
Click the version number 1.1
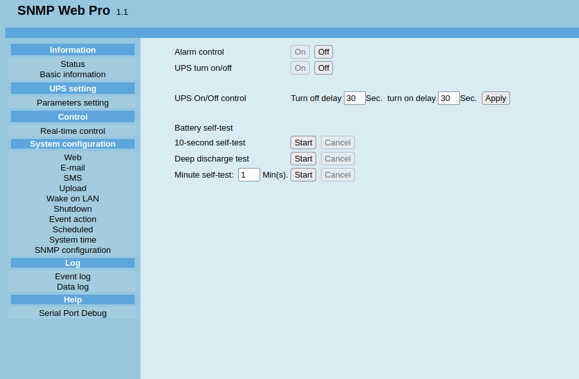pyautogui.click(x=122, y=12)
